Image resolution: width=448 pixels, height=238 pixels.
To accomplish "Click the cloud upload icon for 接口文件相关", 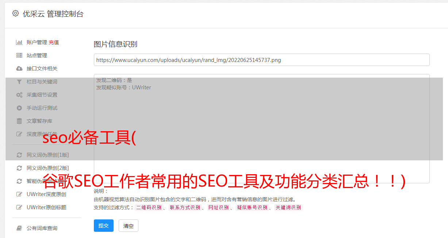I will [19, 69].
